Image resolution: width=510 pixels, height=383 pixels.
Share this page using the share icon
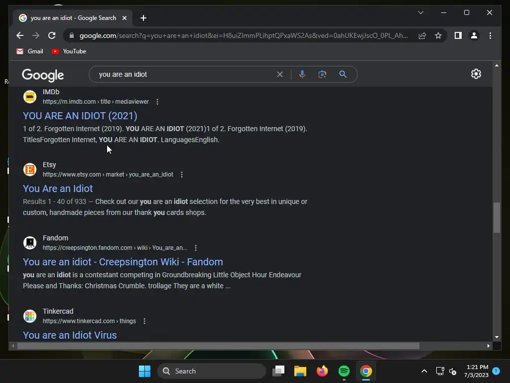422,35
